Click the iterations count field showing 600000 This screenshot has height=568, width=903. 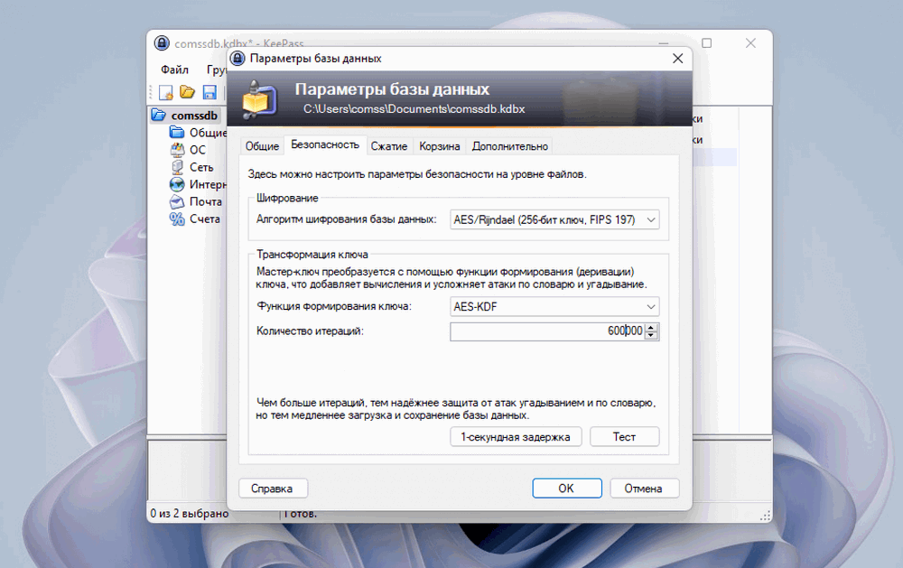[547, 331]
